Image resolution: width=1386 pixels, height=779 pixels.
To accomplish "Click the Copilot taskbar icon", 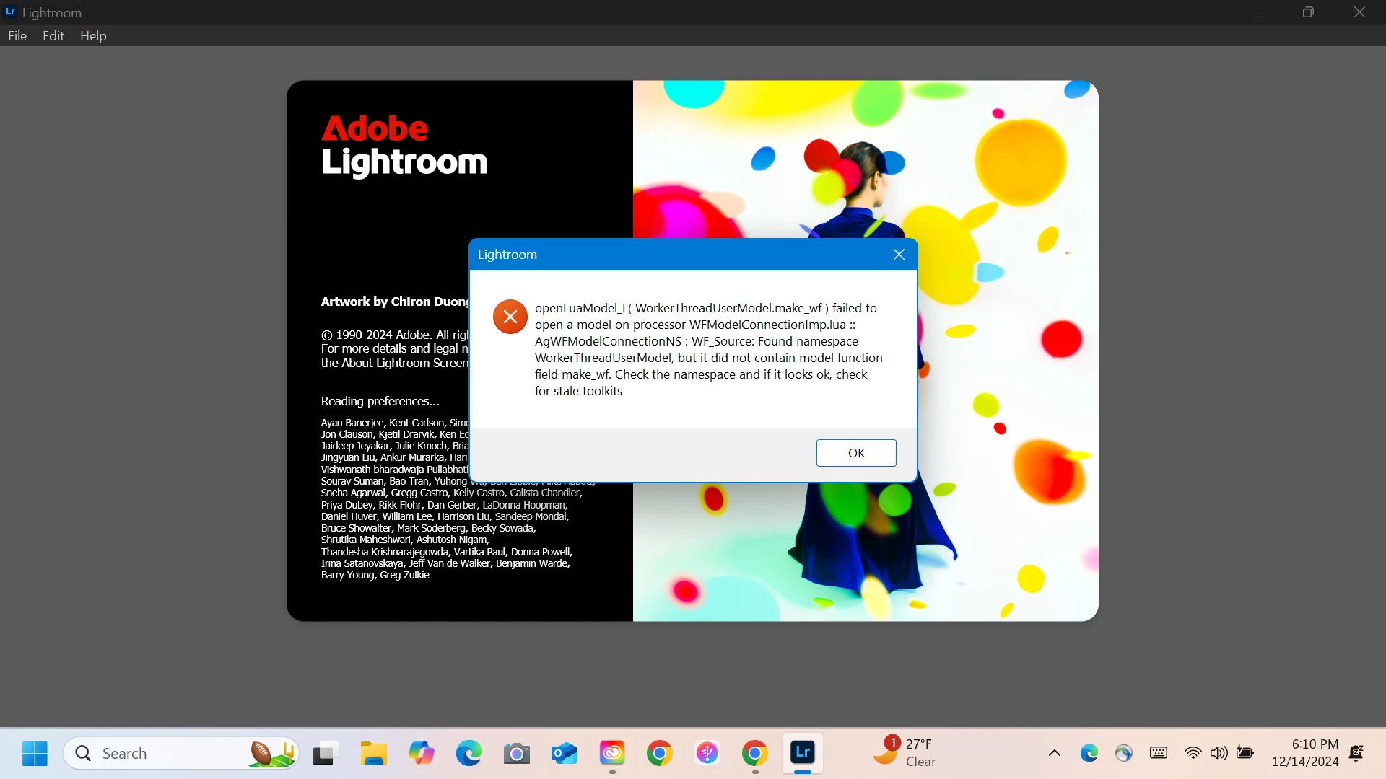I will [x=421, y=754].
